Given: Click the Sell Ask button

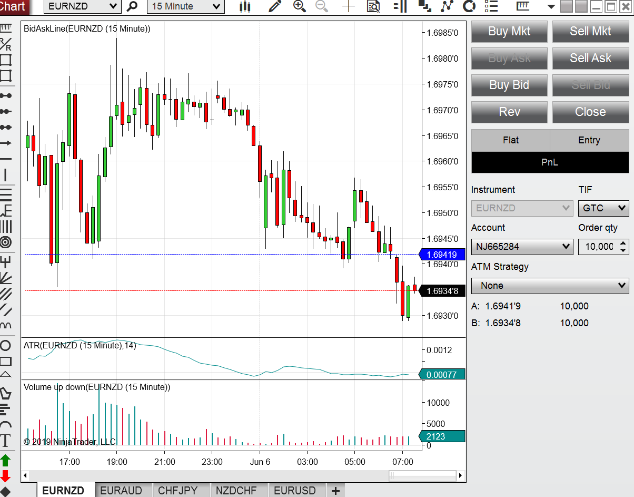Looking at the screenshot, I should [x=590, y=58].
